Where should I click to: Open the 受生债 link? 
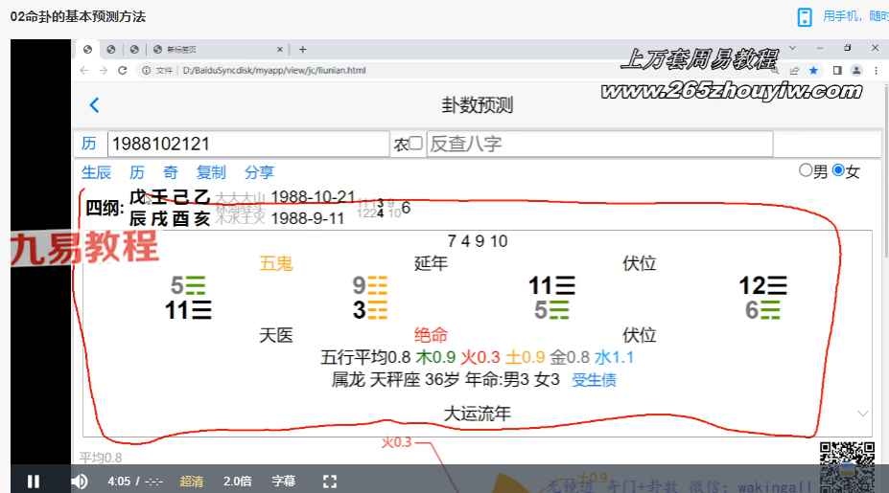coord(594,380)
